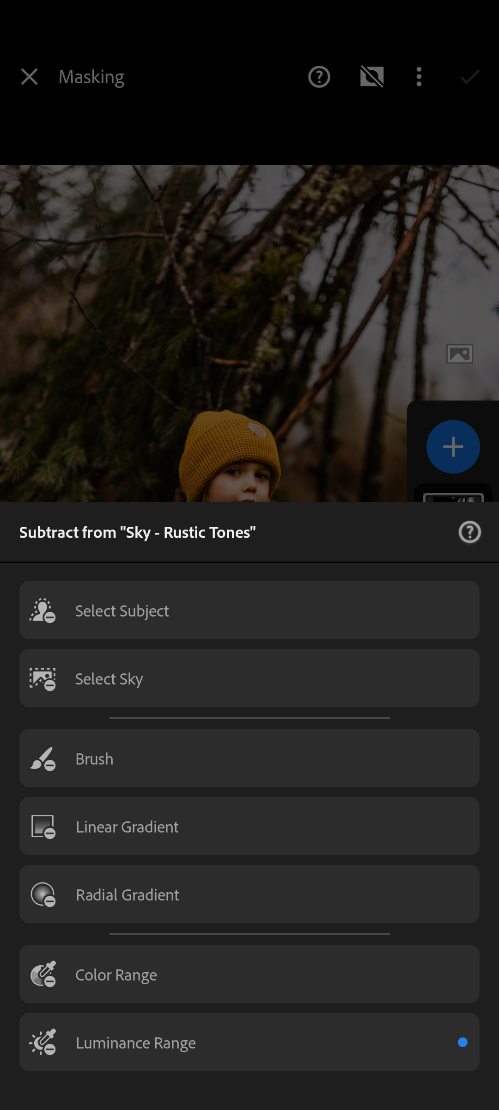
Task: Tap the blue dot on Luminance Range
Action: pos(462,1042)
